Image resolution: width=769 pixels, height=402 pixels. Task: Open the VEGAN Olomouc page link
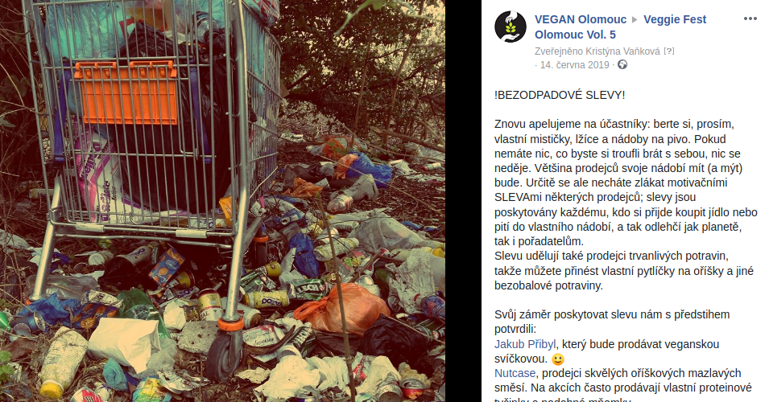click(581, 19)
